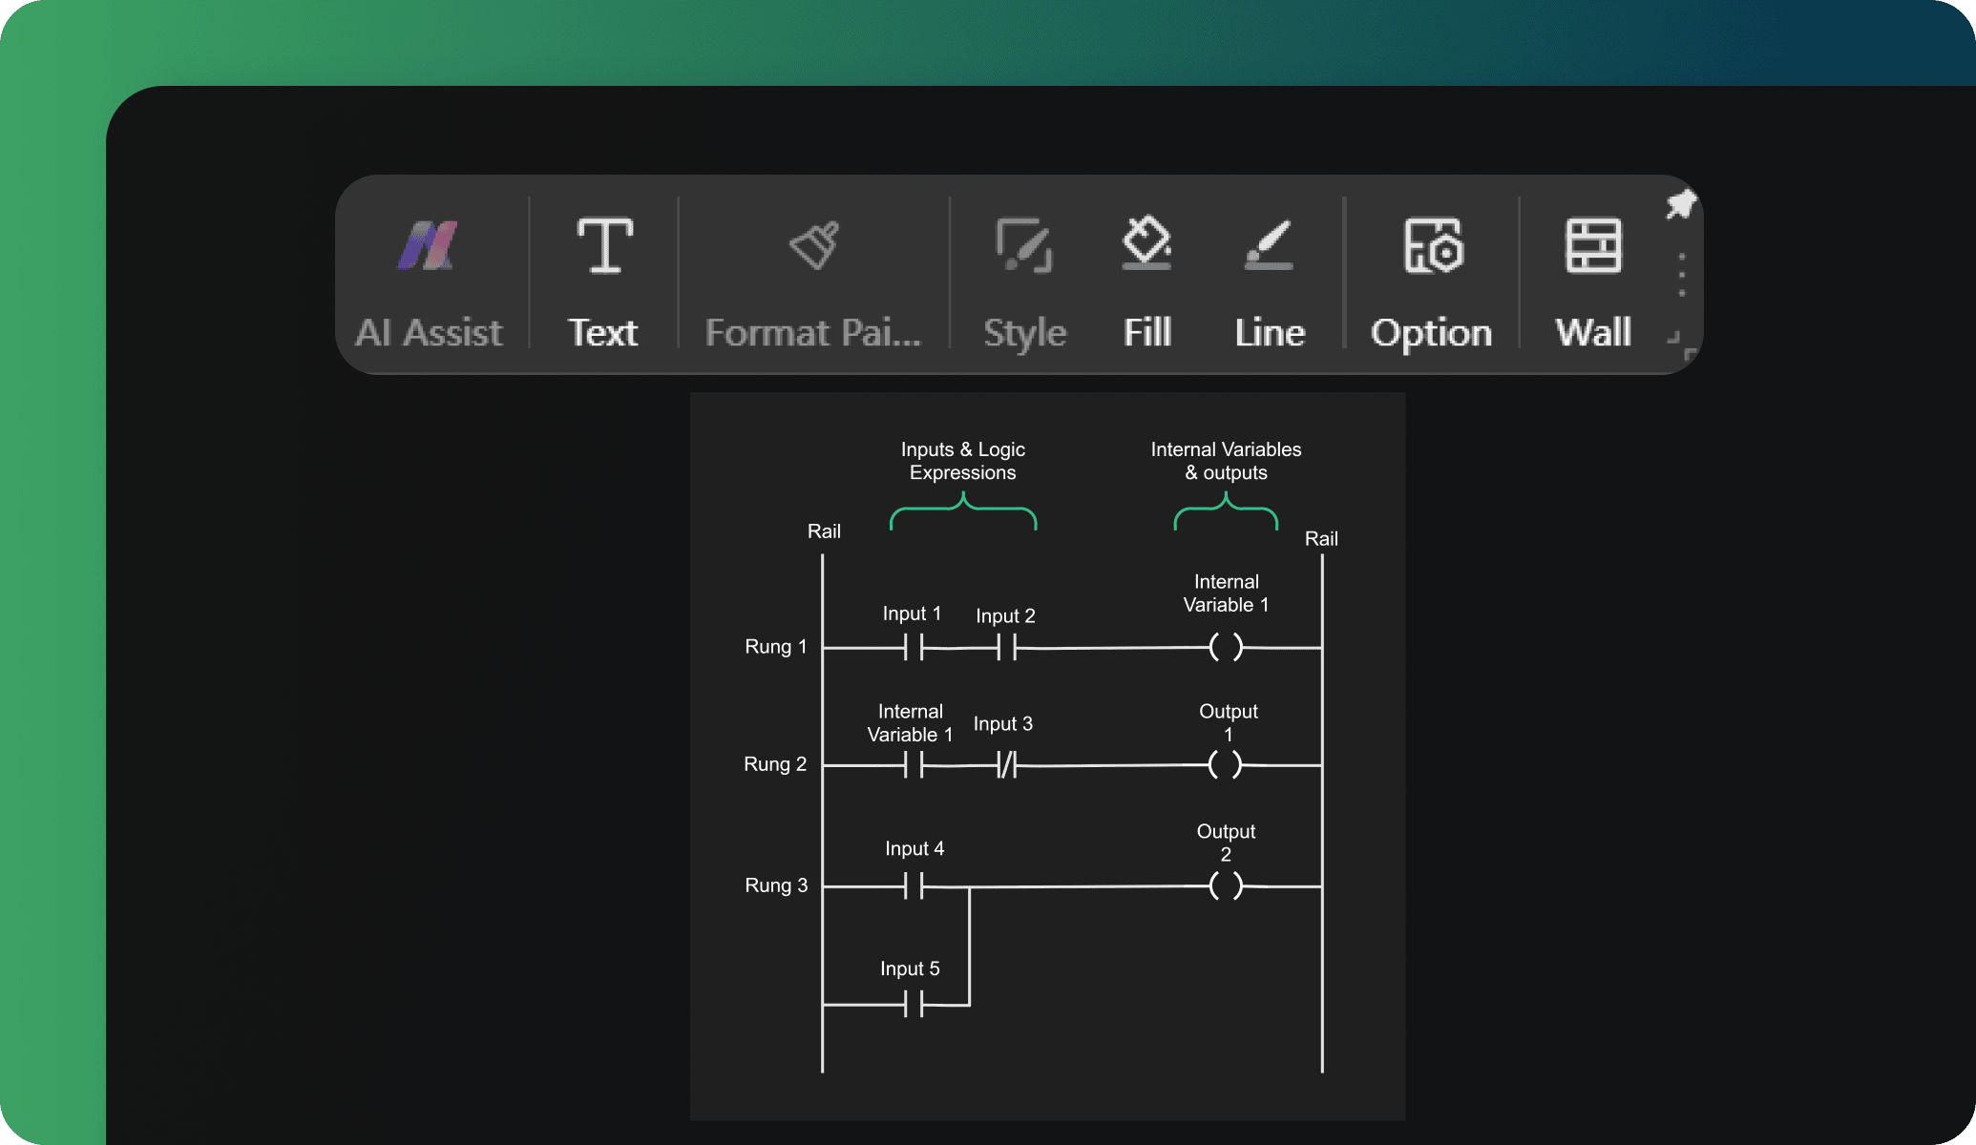Image resolution: width=1976 pixels, height=1145 pixels.
Task: Select Rung 1 output coil Internal Variable 1
Action: 1222,645
